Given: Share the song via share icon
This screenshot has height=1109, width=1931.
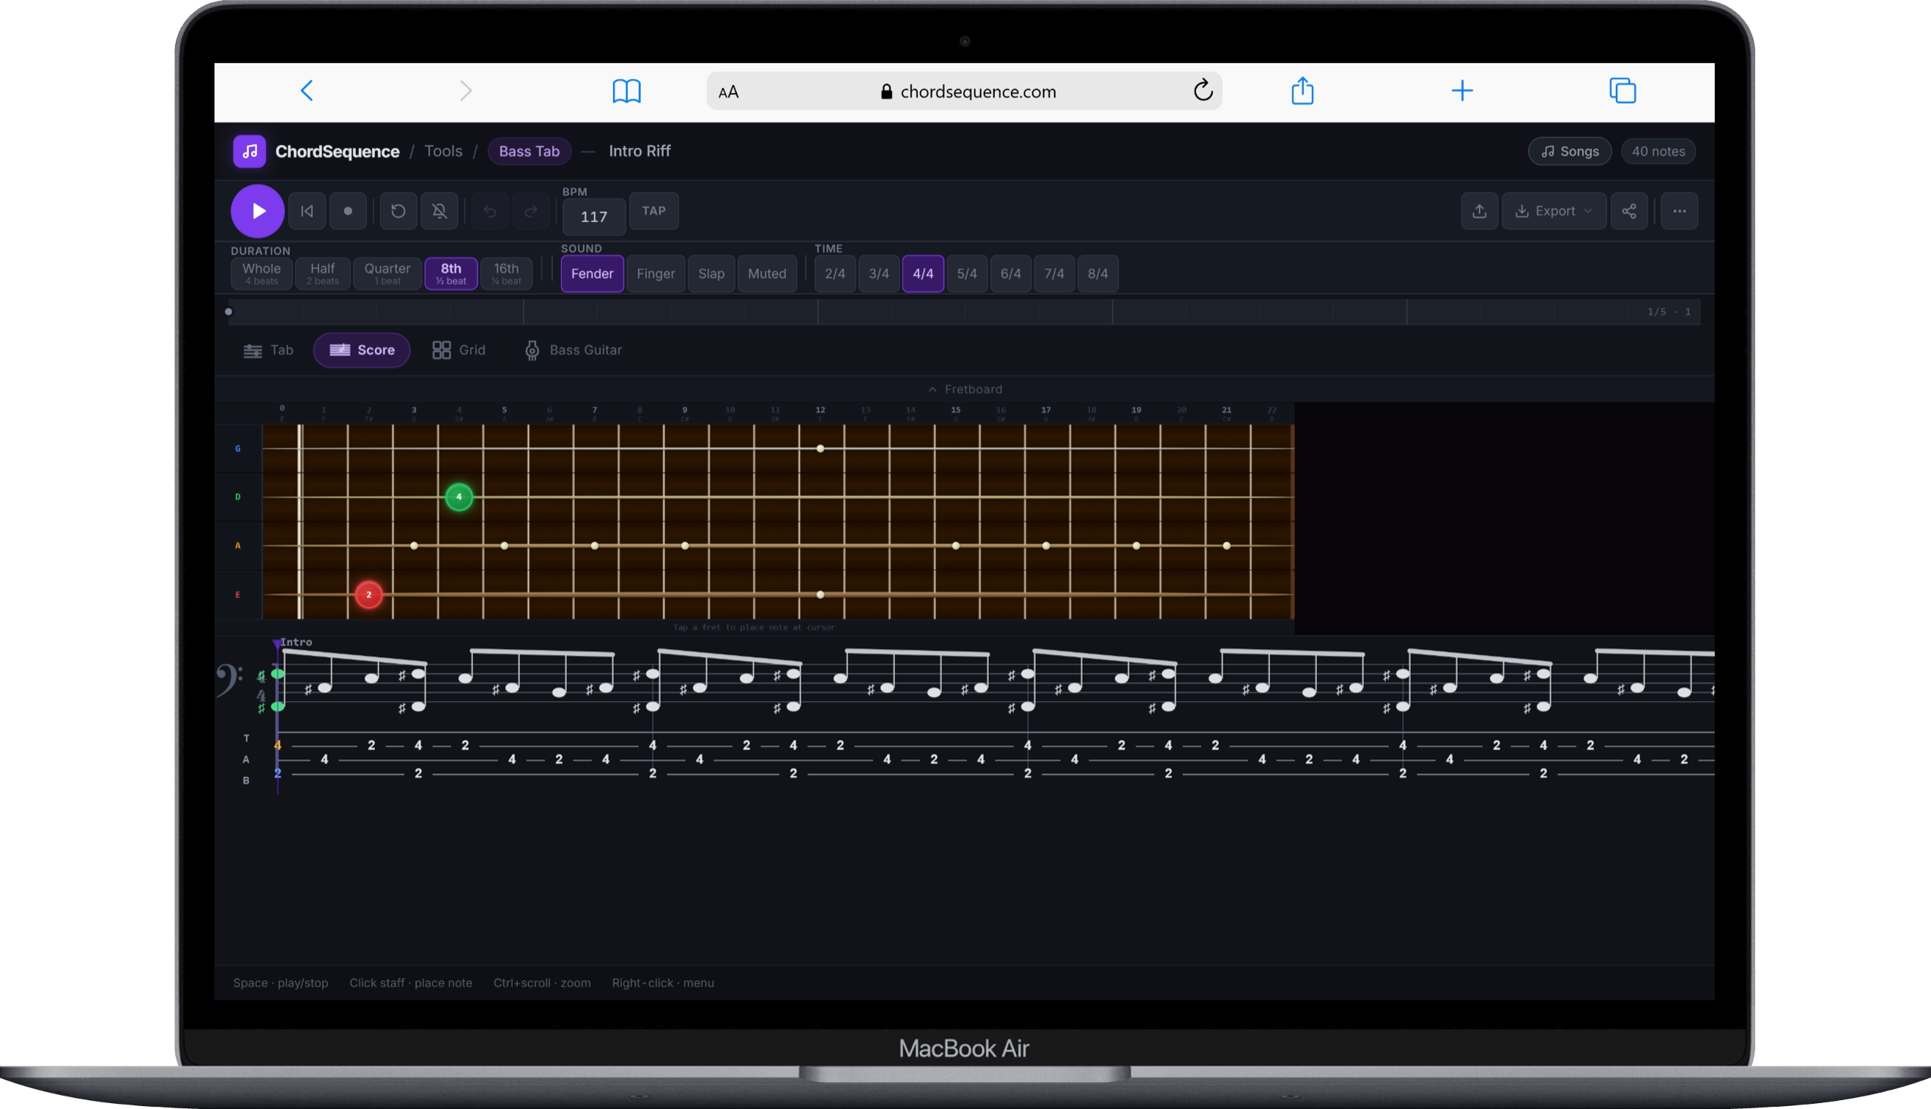Looking at the screenshot, I should [x=1628, y=211].
